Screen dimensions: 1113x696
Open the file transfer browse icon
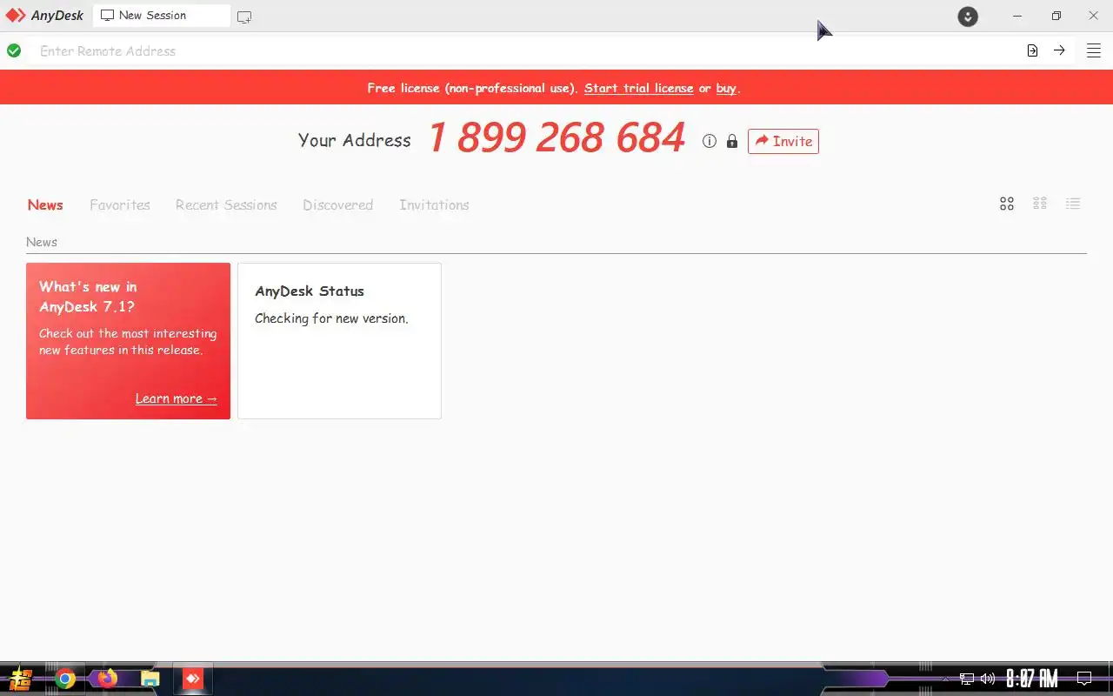pos(1032,50)
